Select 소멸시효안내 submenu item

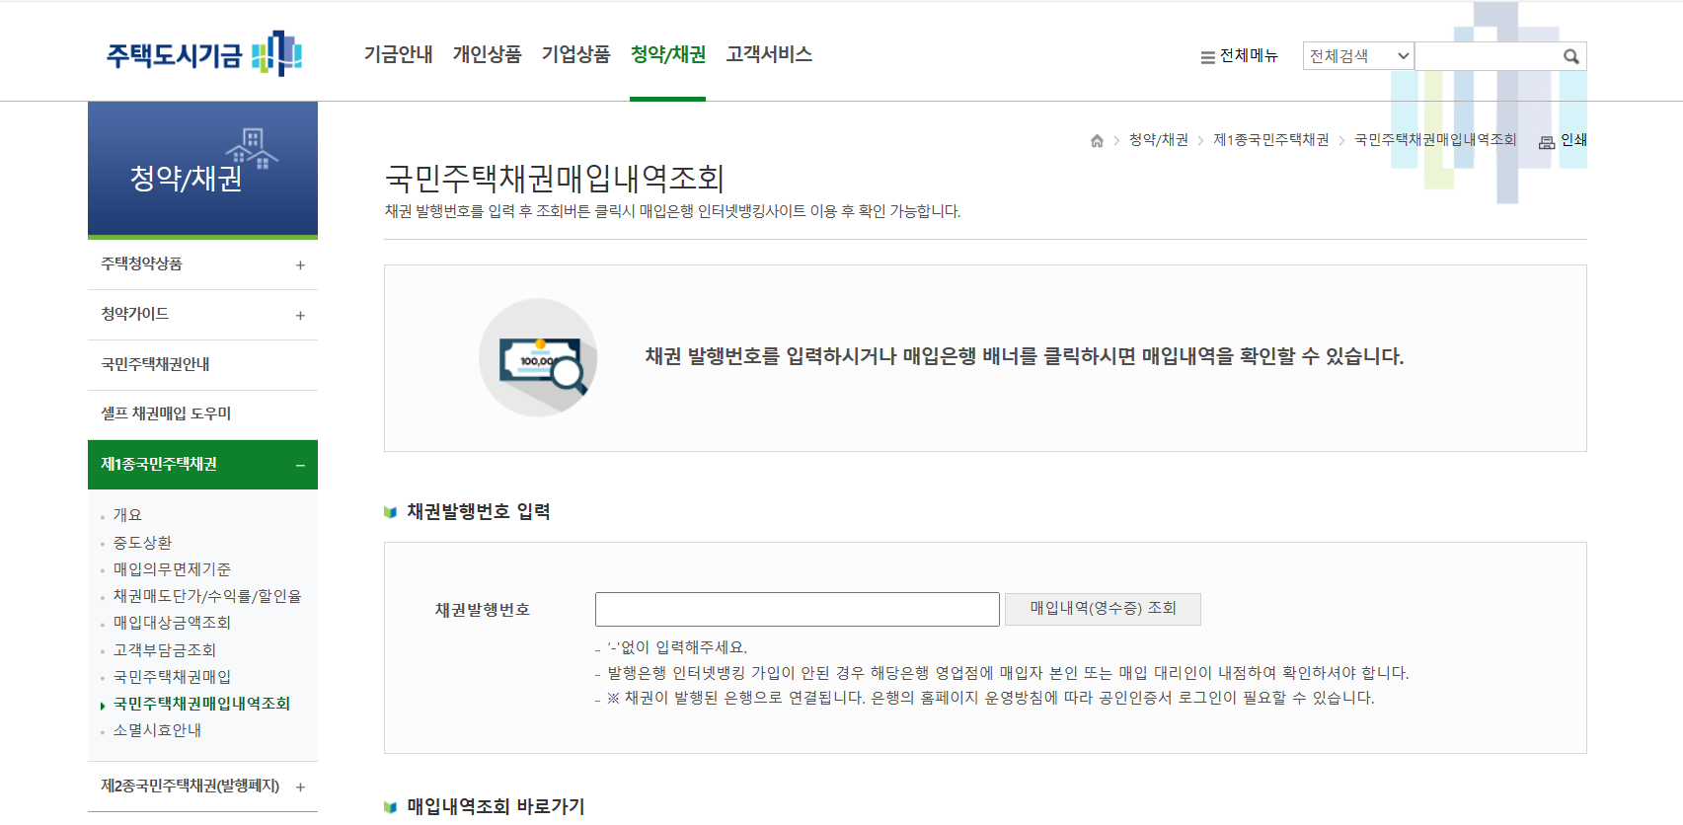tap(157, 730)
